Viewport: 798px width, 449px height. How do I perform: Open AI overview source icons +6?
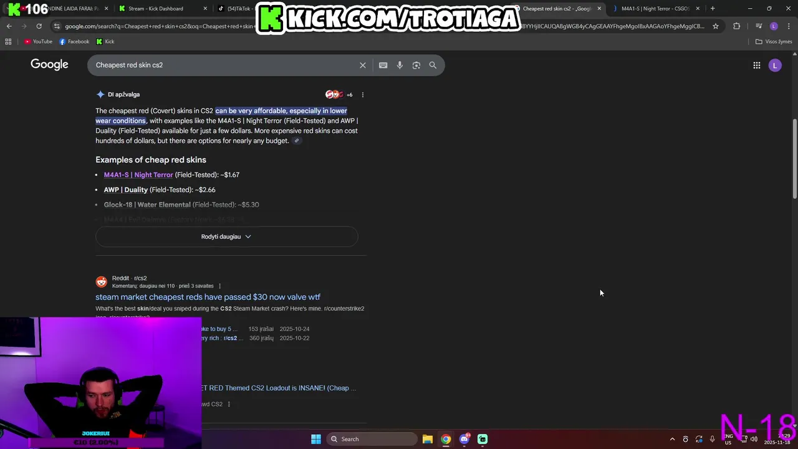tap(339, 95)
